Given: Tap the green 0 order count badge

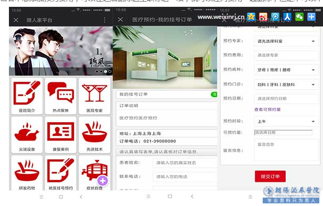Looking at the screenshot, I should [x=214, y=94].
